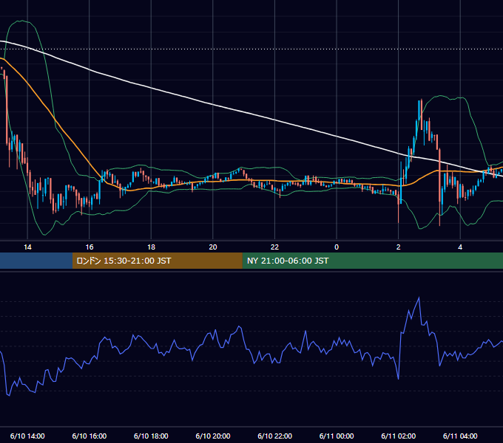Click the 6/11 02:00 label on indicator axis
This screenshot has height=443, width=503.
pyautogui.click(x=399, y=436)
